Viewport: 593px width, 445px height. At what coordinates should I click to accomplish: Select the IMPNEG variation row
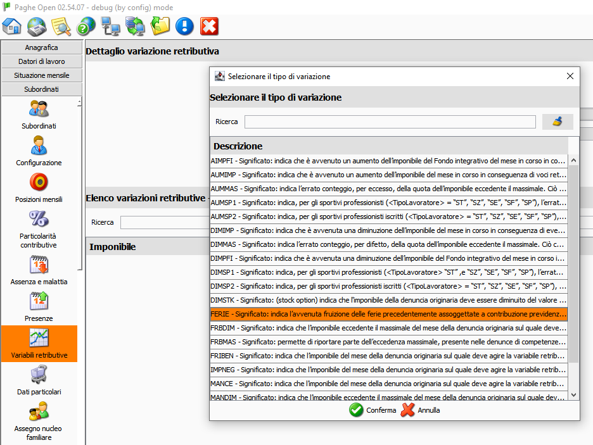point(389,370)
